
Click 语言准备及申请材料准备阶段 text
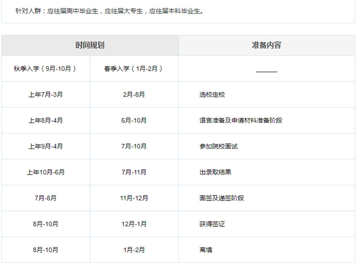pos(241,120)
